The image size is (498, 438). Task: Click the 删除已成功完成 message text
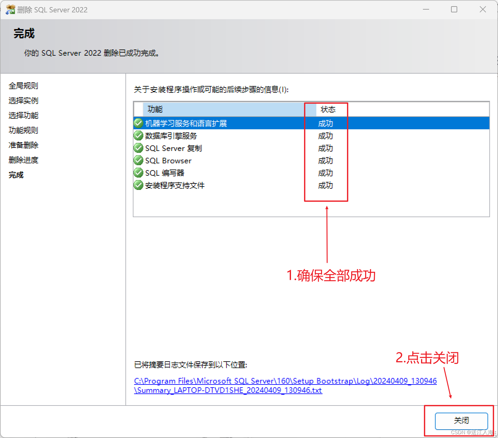coord(92,53)
